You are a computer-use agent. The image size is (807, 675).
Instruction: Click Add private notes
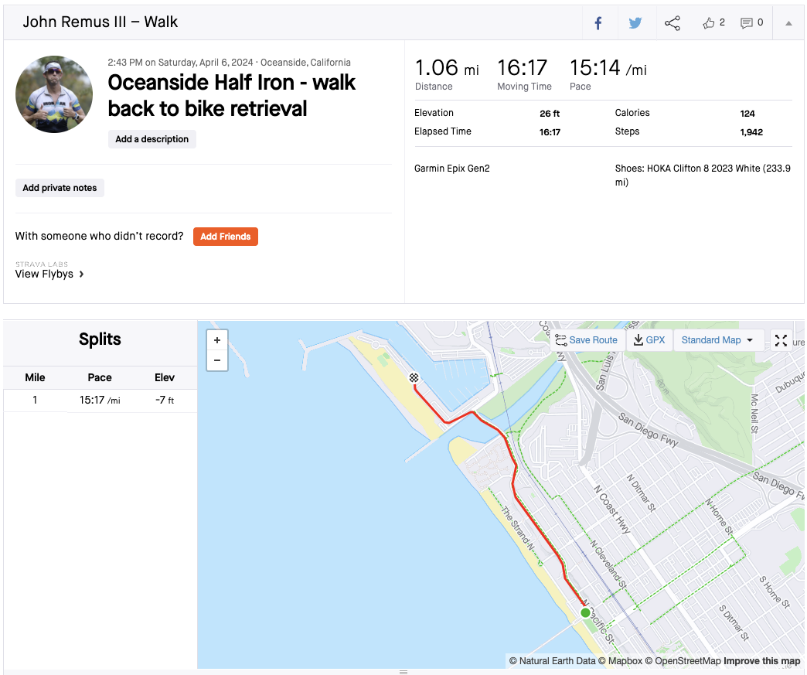click(x=60, y=188)
